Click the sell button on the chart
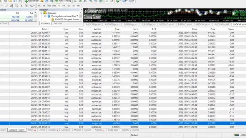 tap(96, 17)
